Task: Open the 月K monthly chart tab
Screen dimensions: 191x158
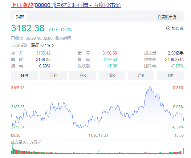Action: [141, 75]
